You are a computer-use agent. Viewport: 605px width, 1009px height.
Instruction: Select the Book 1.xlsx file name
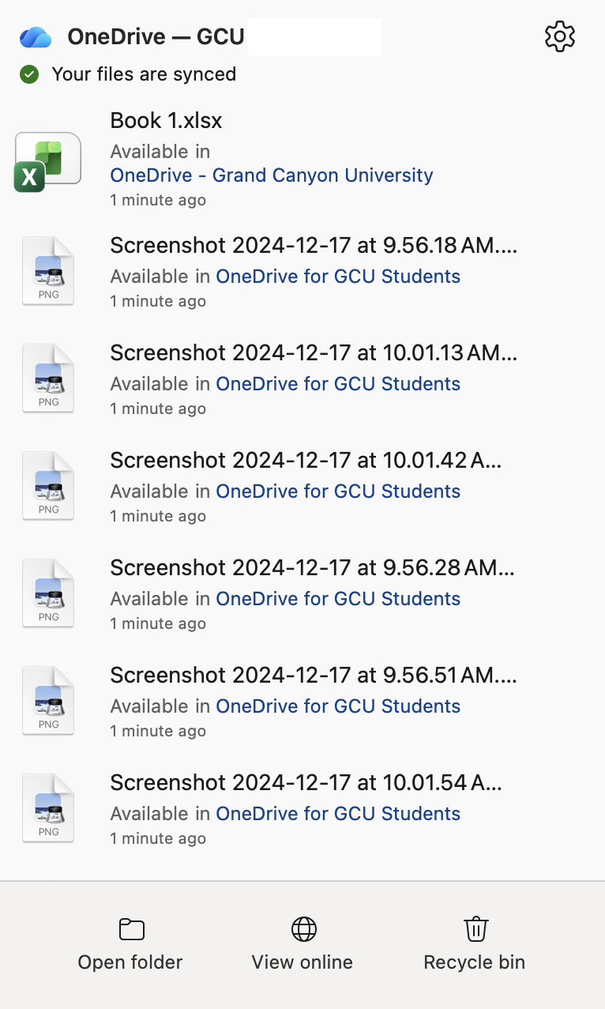[166, 121]
